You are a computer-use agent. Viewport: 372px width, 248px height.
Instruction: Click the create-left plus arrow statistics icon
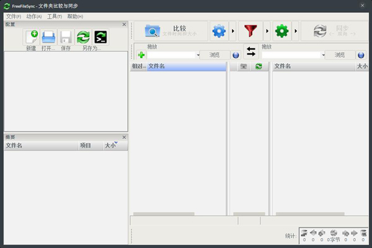322,233
